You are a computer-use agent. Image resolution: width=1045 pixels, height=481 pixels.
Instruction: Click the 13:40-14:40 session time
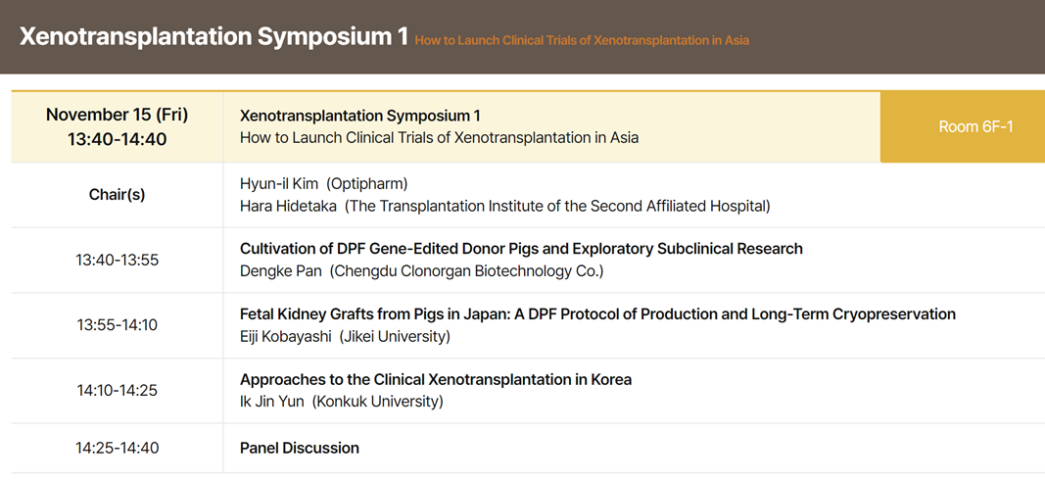coord(118,139)
